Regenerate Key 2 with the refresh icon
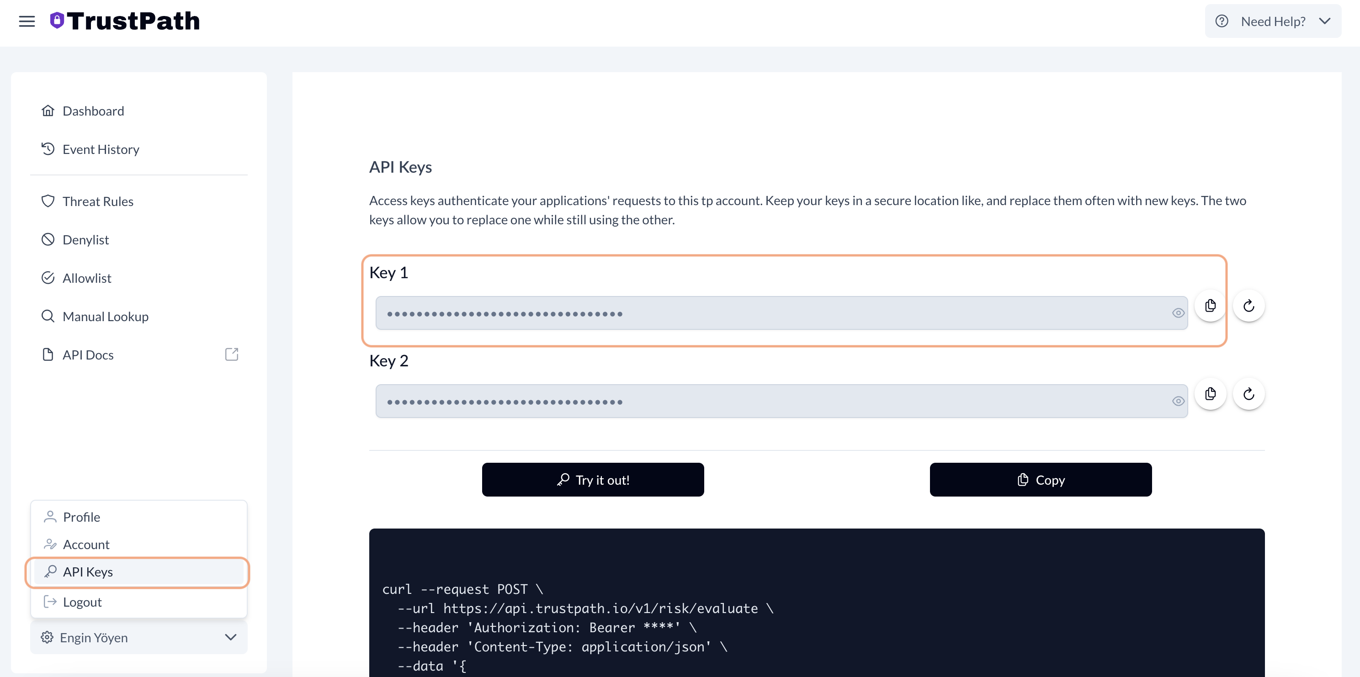The height and width of the screenshot is (677, 1360). [1248, 394]
